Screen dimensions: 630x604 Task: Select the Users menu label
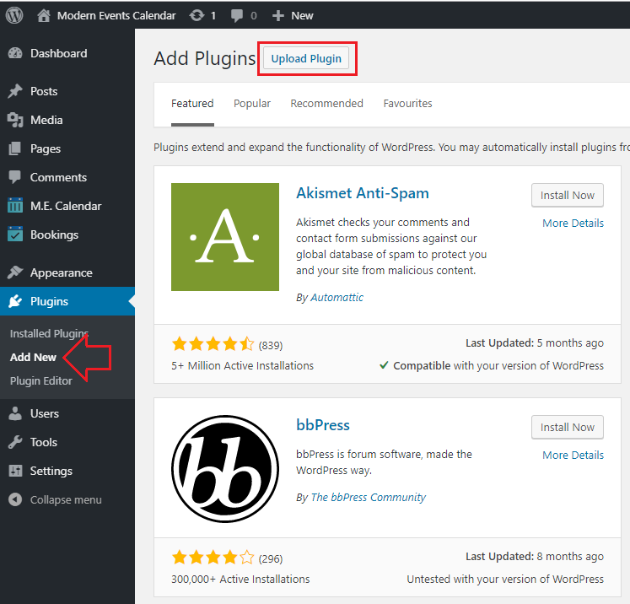point(45,413)
